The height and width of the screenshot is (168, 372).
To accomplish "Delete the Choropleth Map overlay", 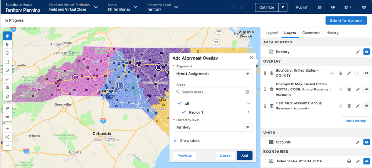I will pos(349,89).
